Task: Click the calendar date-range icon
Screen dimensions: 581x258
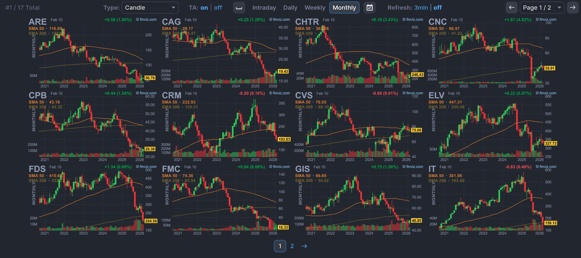Action: (370, 8)
